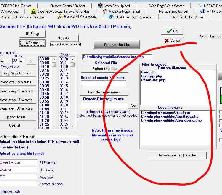Image resolution: width=222 pixels, height=195 pixels.
Task: Click the Remote directory input field
Action: coord(18,184)
